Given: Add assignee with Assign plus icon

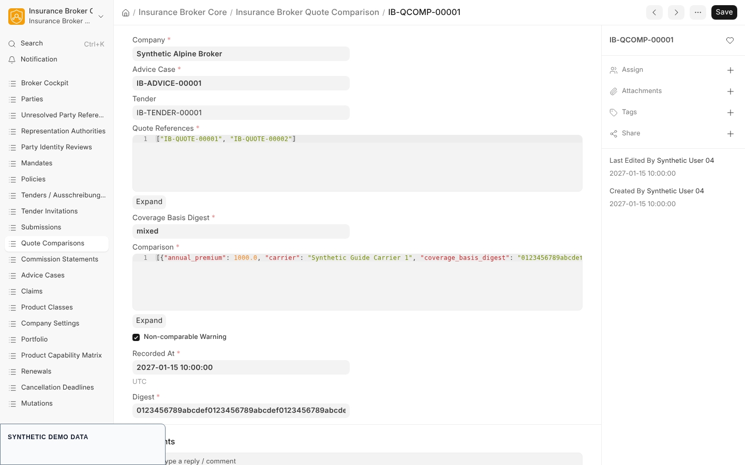Looking at the screenshot, I should [731, 70].
